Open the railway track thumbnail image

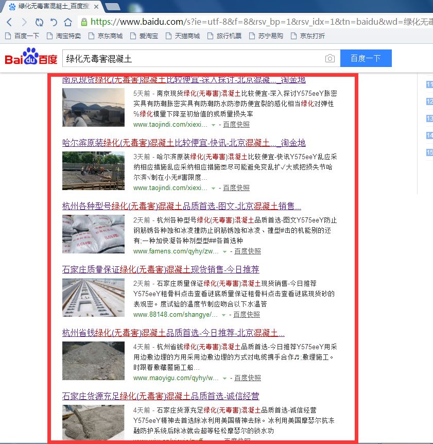tap(93, 298)
